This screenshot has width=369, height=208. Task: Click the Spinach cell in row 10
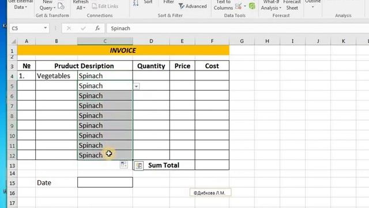pos(105,135)
